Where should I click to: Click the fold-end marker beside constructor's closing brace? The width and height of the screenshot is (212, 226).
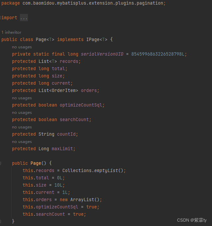tap(1, 221)
